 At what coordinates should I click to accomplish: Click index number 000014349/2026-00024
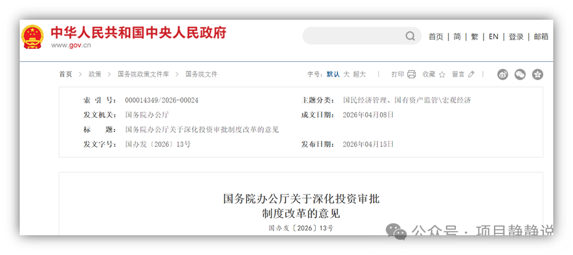pos(162,100)
